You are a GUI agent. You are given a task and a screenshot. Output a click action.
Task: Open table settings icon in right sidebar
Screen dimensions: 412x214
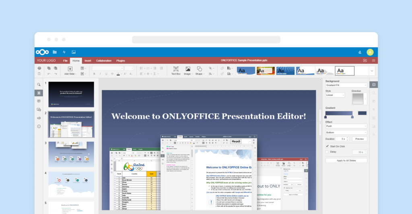point(374,118)
